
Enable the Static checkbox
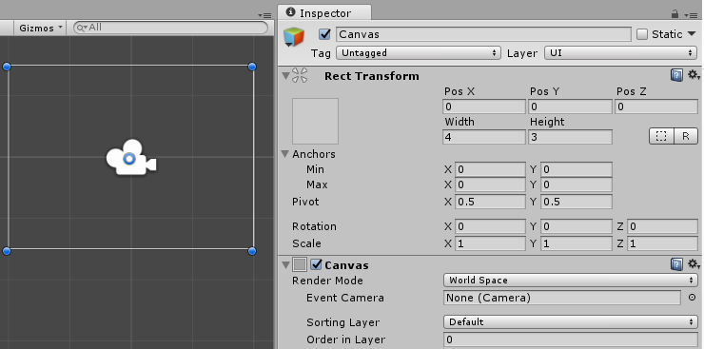(642, 34)
